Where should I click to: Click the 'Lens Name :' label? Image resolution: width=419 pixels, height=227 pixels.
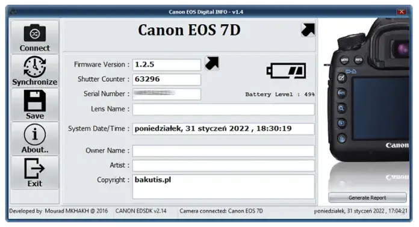tap(110, 109)
